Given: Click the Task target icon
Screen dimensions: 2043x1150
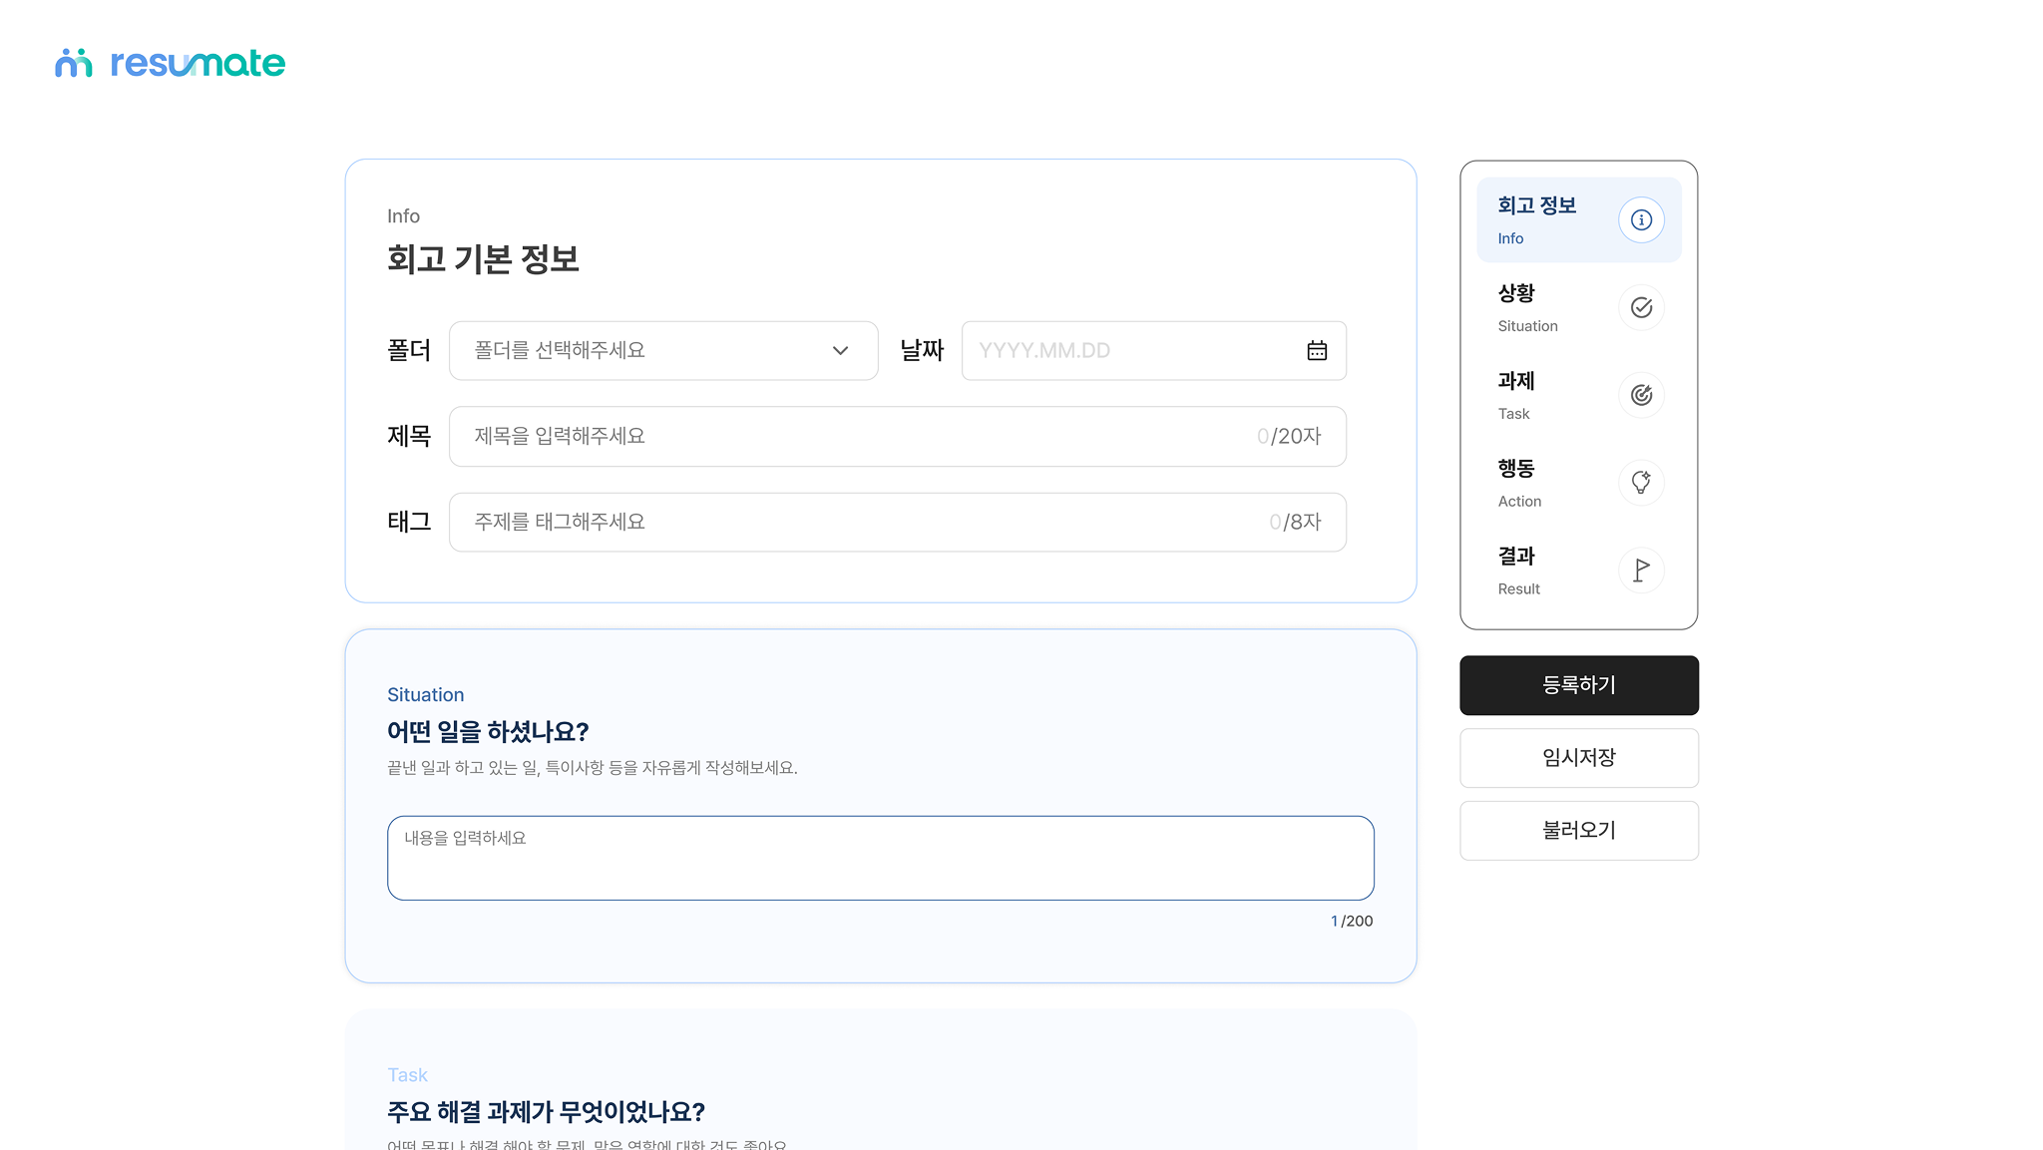Looking at the screenshot, I should click(1641, 396).
